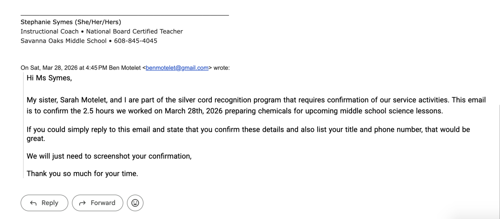Open the emoji reaction picker
This screenshot has height=219, width=500.
(x=135, y=203)
